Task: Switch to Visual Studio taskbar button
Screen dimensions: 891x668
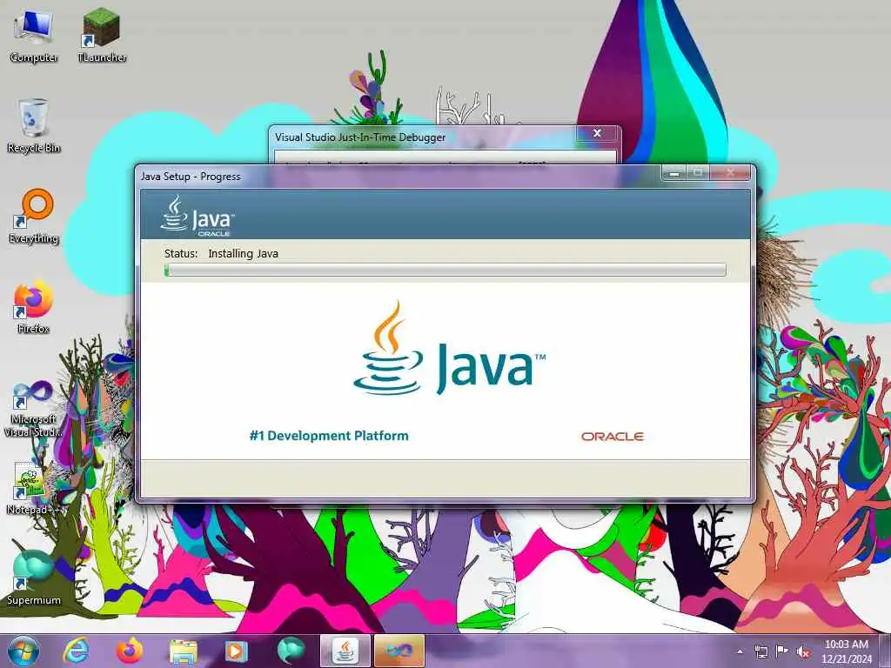Action: 399,651
